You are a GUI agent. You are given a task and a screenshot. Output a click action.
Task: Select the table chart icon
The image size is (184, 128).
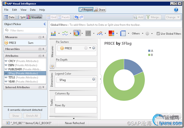(123, 34)
